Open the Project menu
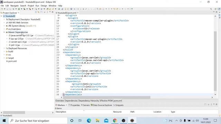Screen dimensions: 221x124 click(31, 6)
